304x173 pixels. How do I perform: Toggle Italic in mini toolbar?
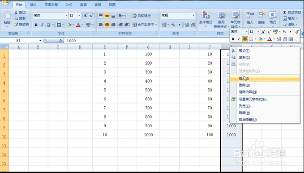239,39
